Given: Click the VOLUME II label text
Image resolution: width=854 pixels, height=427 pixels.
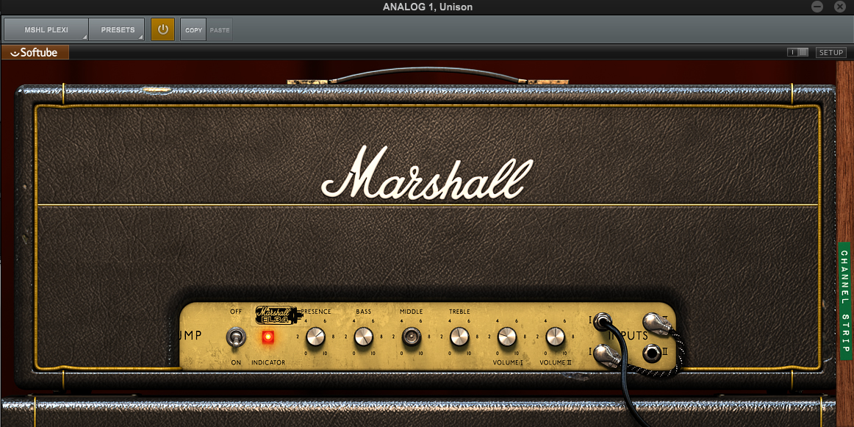Looking at the screenshot, I should pyautogui.click(x=555, y=362).
